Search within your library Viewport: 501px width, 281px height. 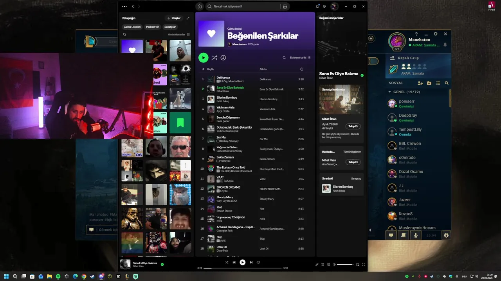124,34
